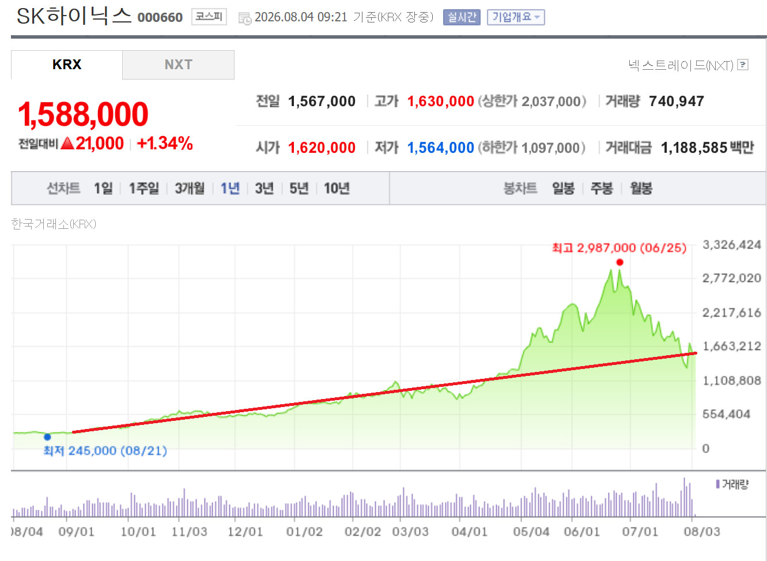Viewport: 767px width, 561px height.
Task: Click the 저가 value 1,564,000
Action: coord(441,148)
